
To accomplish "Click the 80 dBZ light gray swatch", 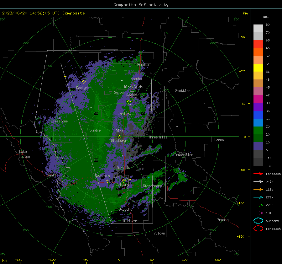I will pos(258,29).
